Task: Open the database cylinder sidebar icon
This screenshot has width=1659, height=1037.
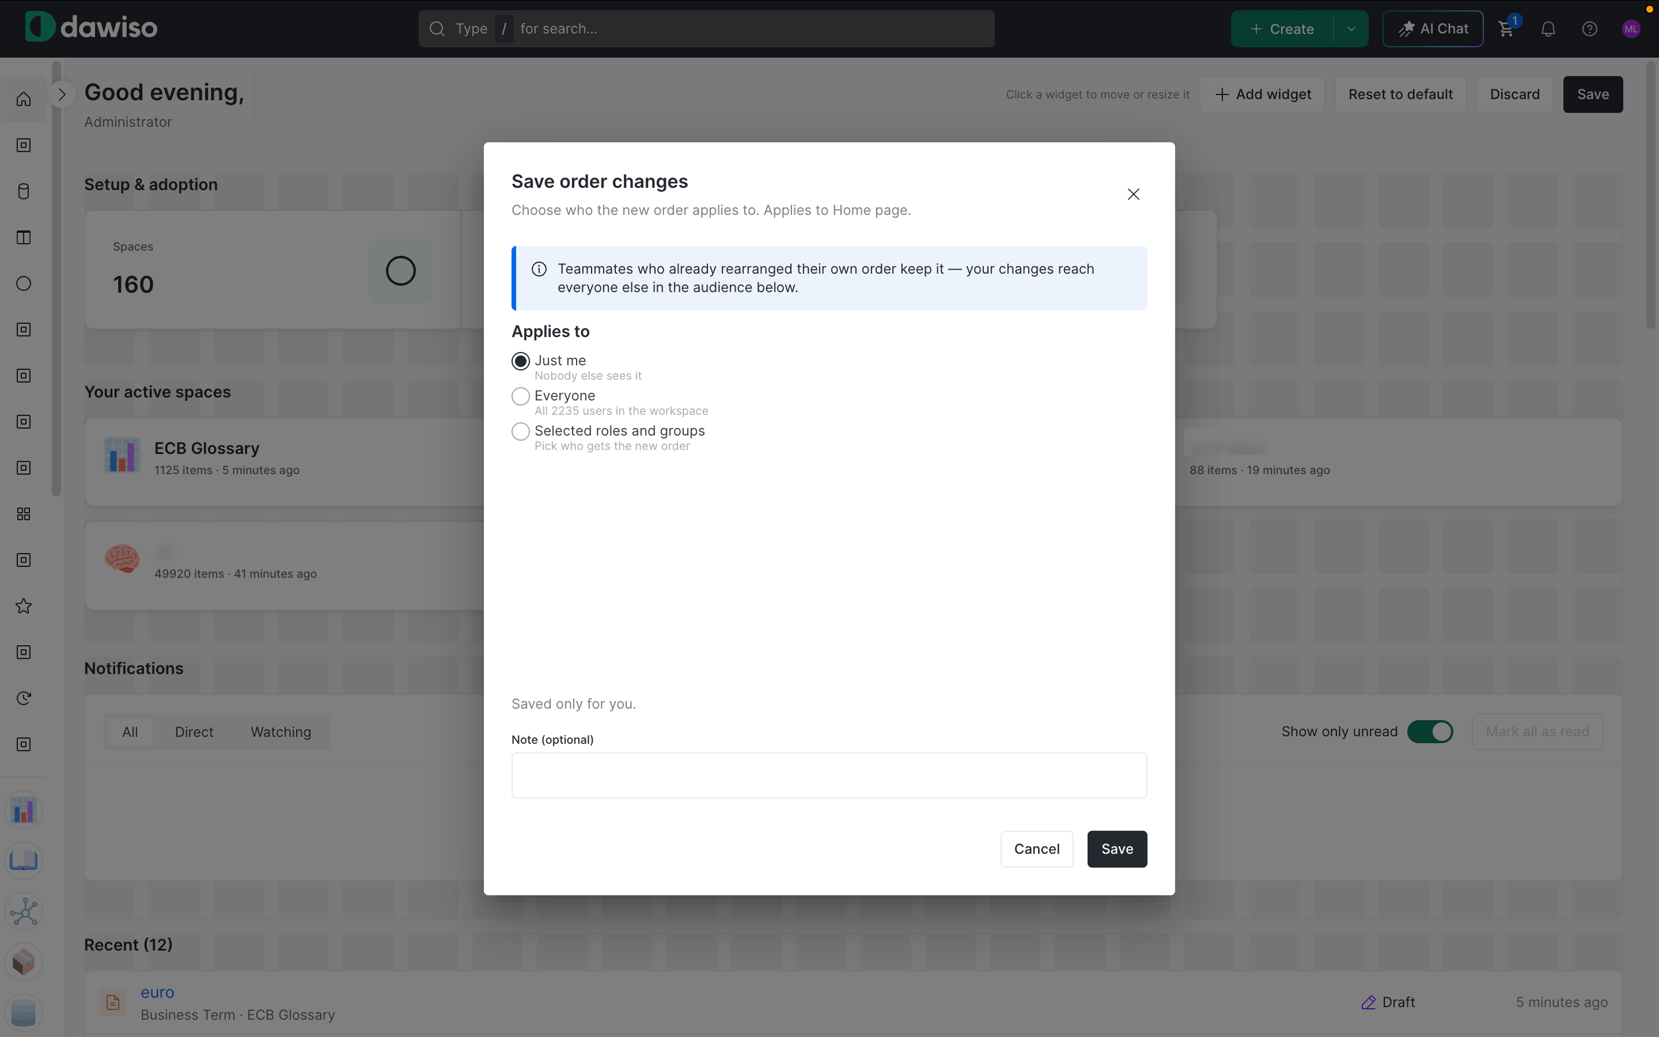Action: click(24, 191)
